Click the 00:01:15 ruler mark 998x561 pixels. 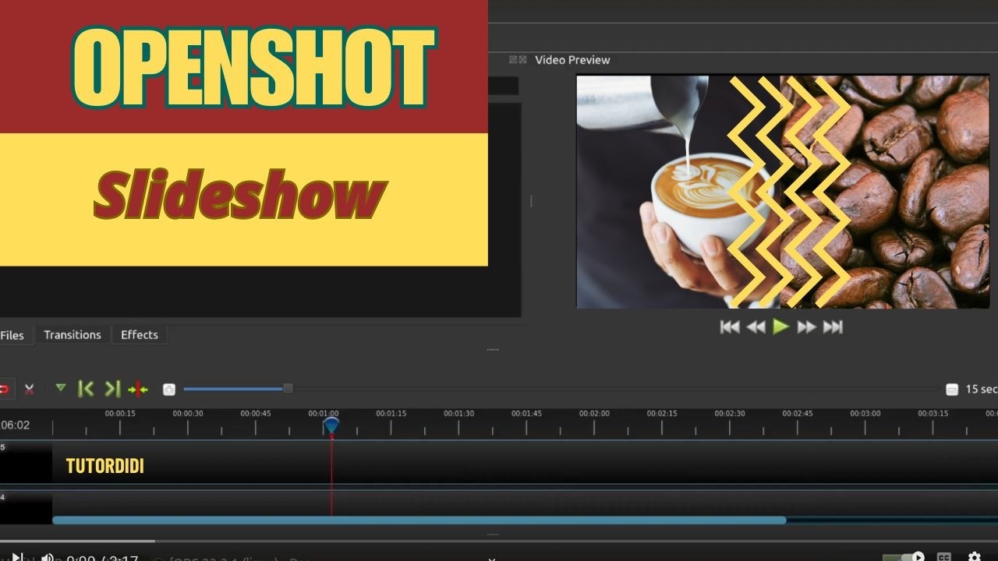pyautogui.click(x=391, y=414)
